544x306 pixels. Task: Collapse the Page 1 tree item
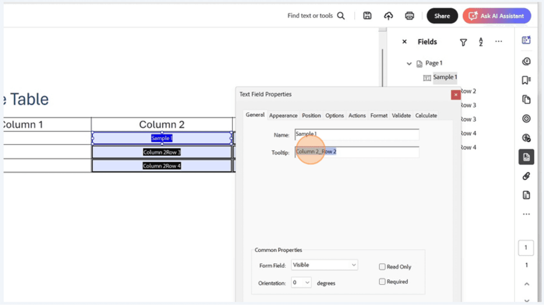click(409, 63)
